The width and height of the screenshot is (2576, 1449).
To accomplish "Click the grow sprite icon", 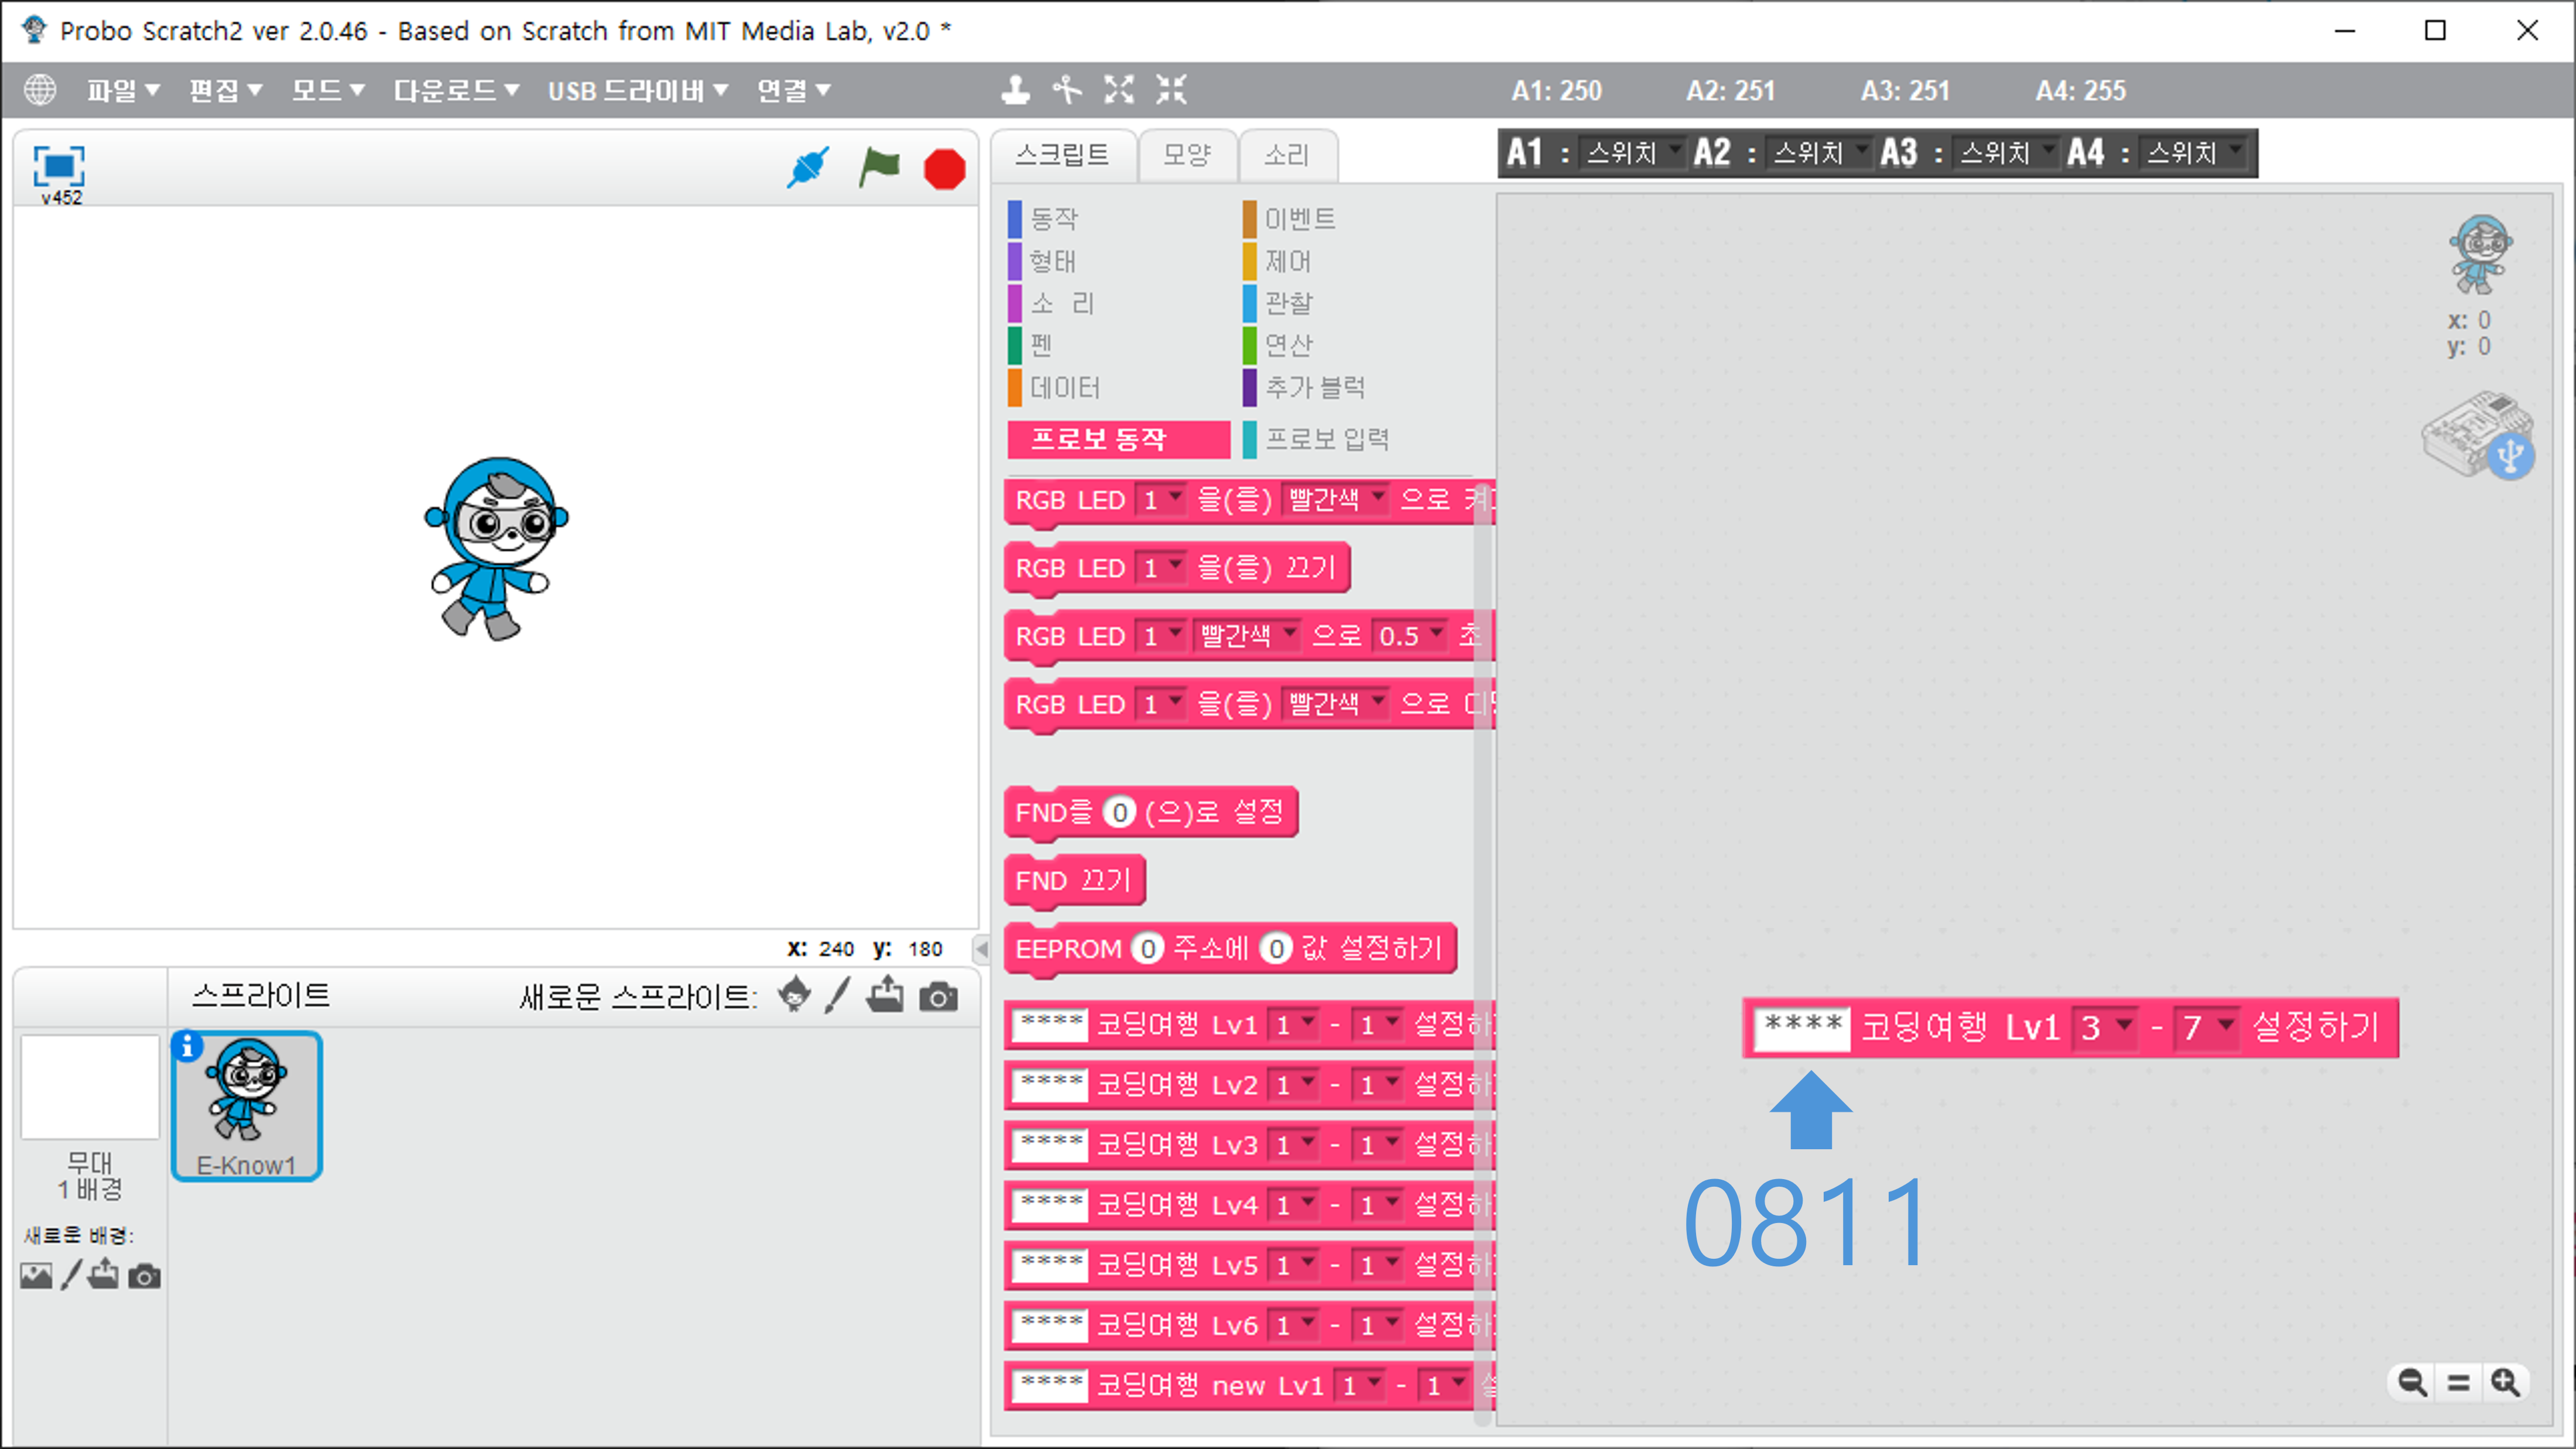I will (x=1119, y=90).
